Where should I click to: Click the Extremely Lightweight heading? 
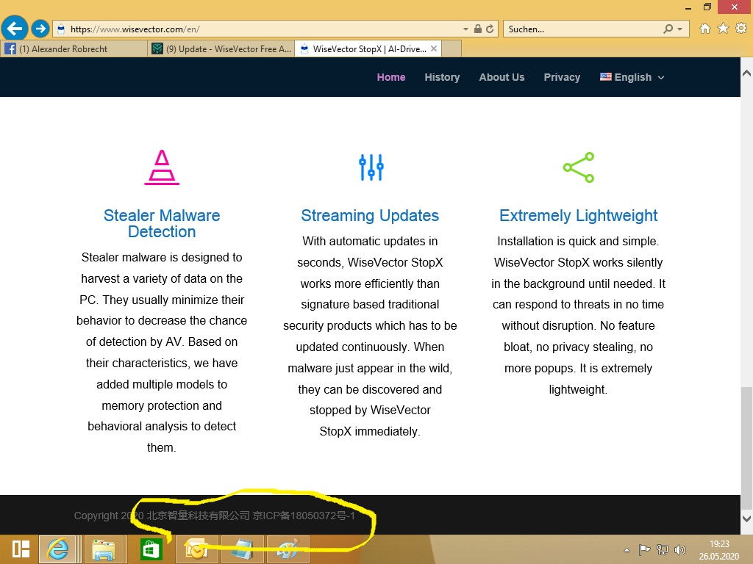tap(578, 215)
